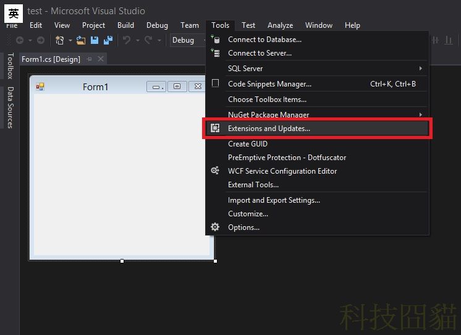The width and height of the screenshot is (461, 335).
Task: Click the Form1 bottom-right resize handle
Action: (x=215, y=261)
